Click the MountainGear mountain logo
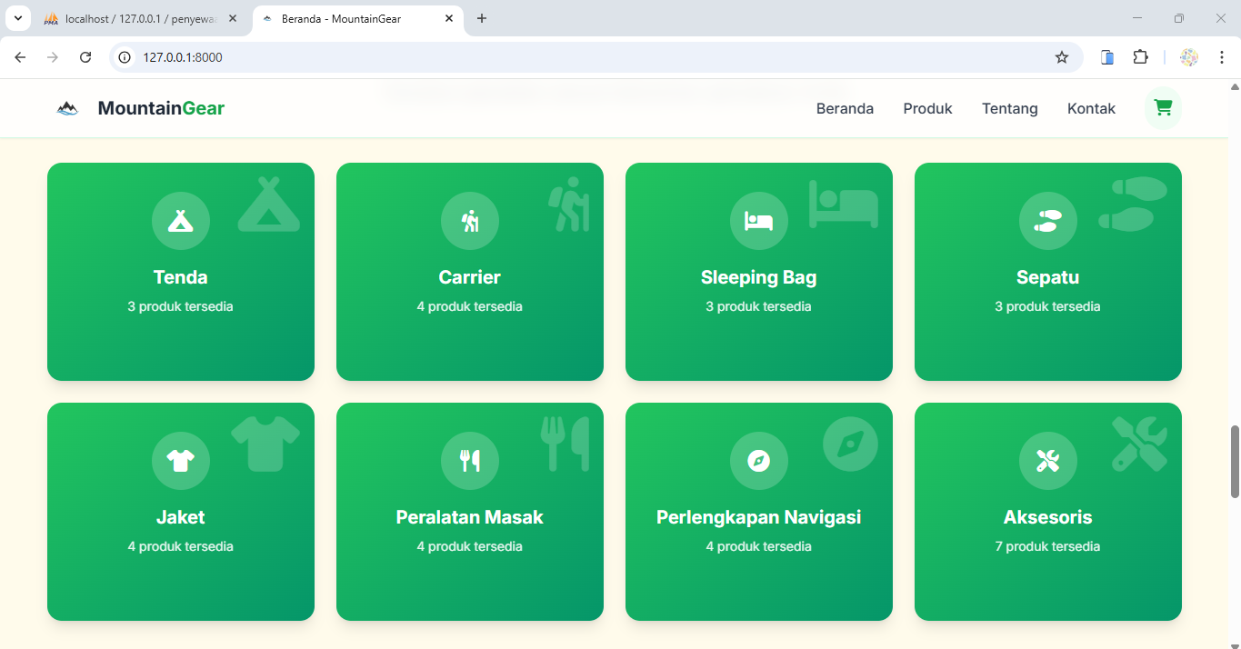Screen dimensions: 1241x649 point(67,109)
